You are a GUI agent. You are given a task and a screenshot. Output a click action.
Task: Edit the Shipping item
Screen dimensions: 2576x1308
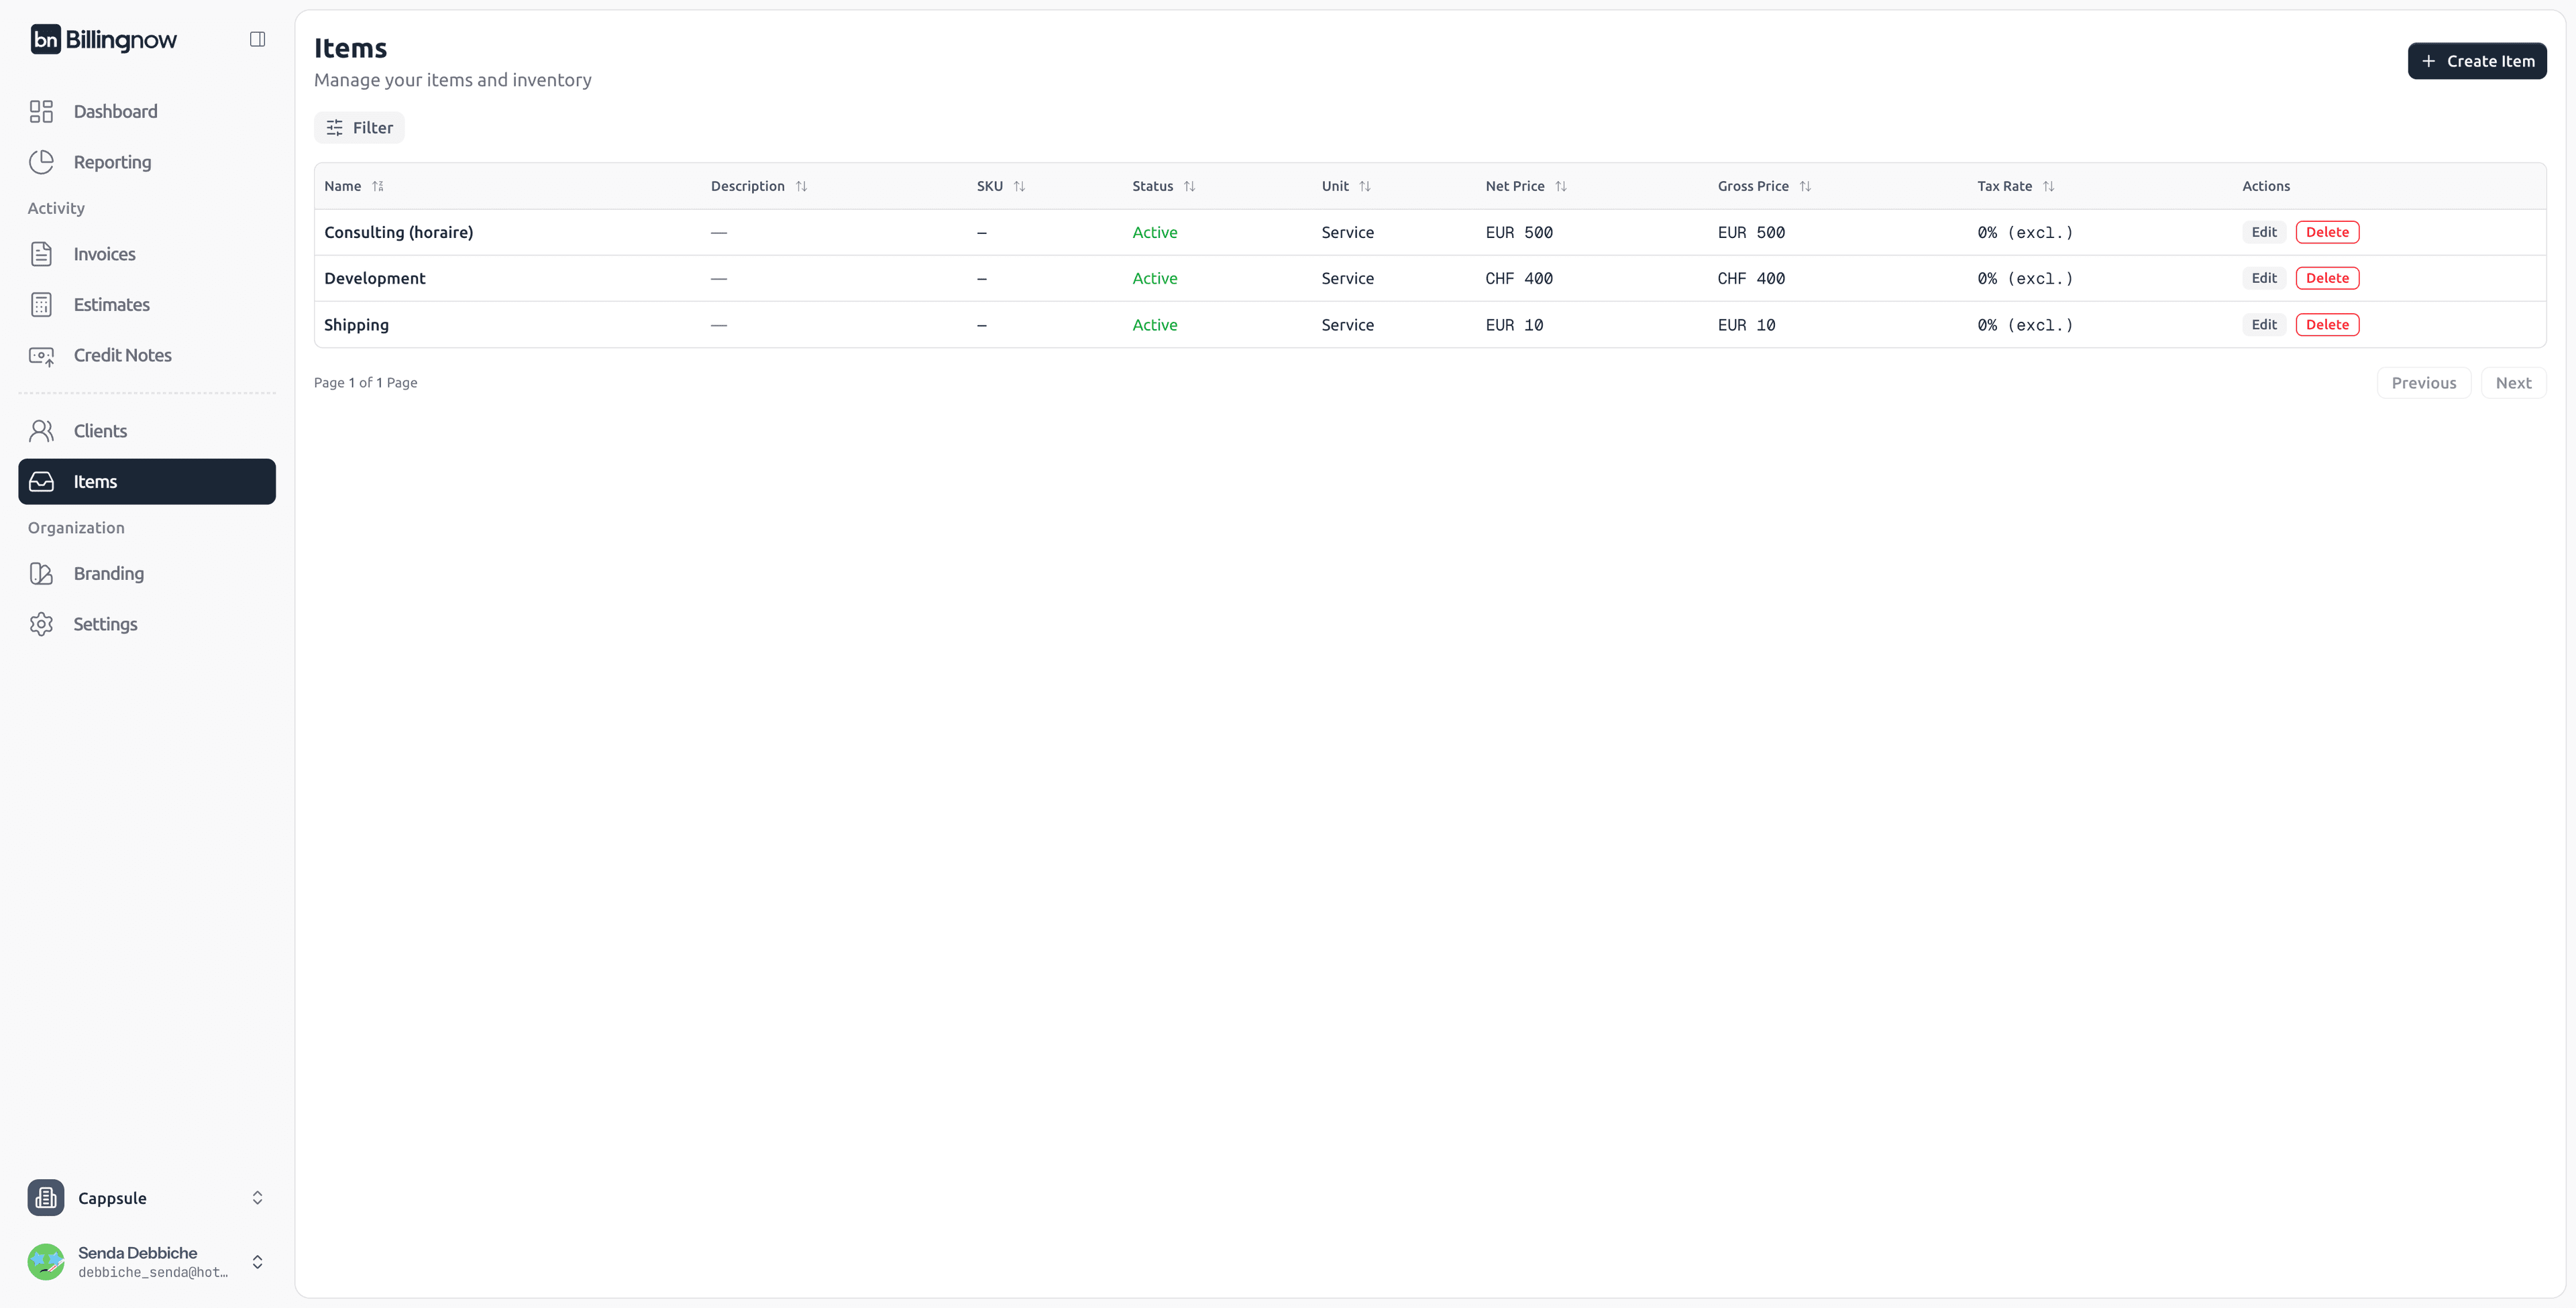pos(2263,324)
